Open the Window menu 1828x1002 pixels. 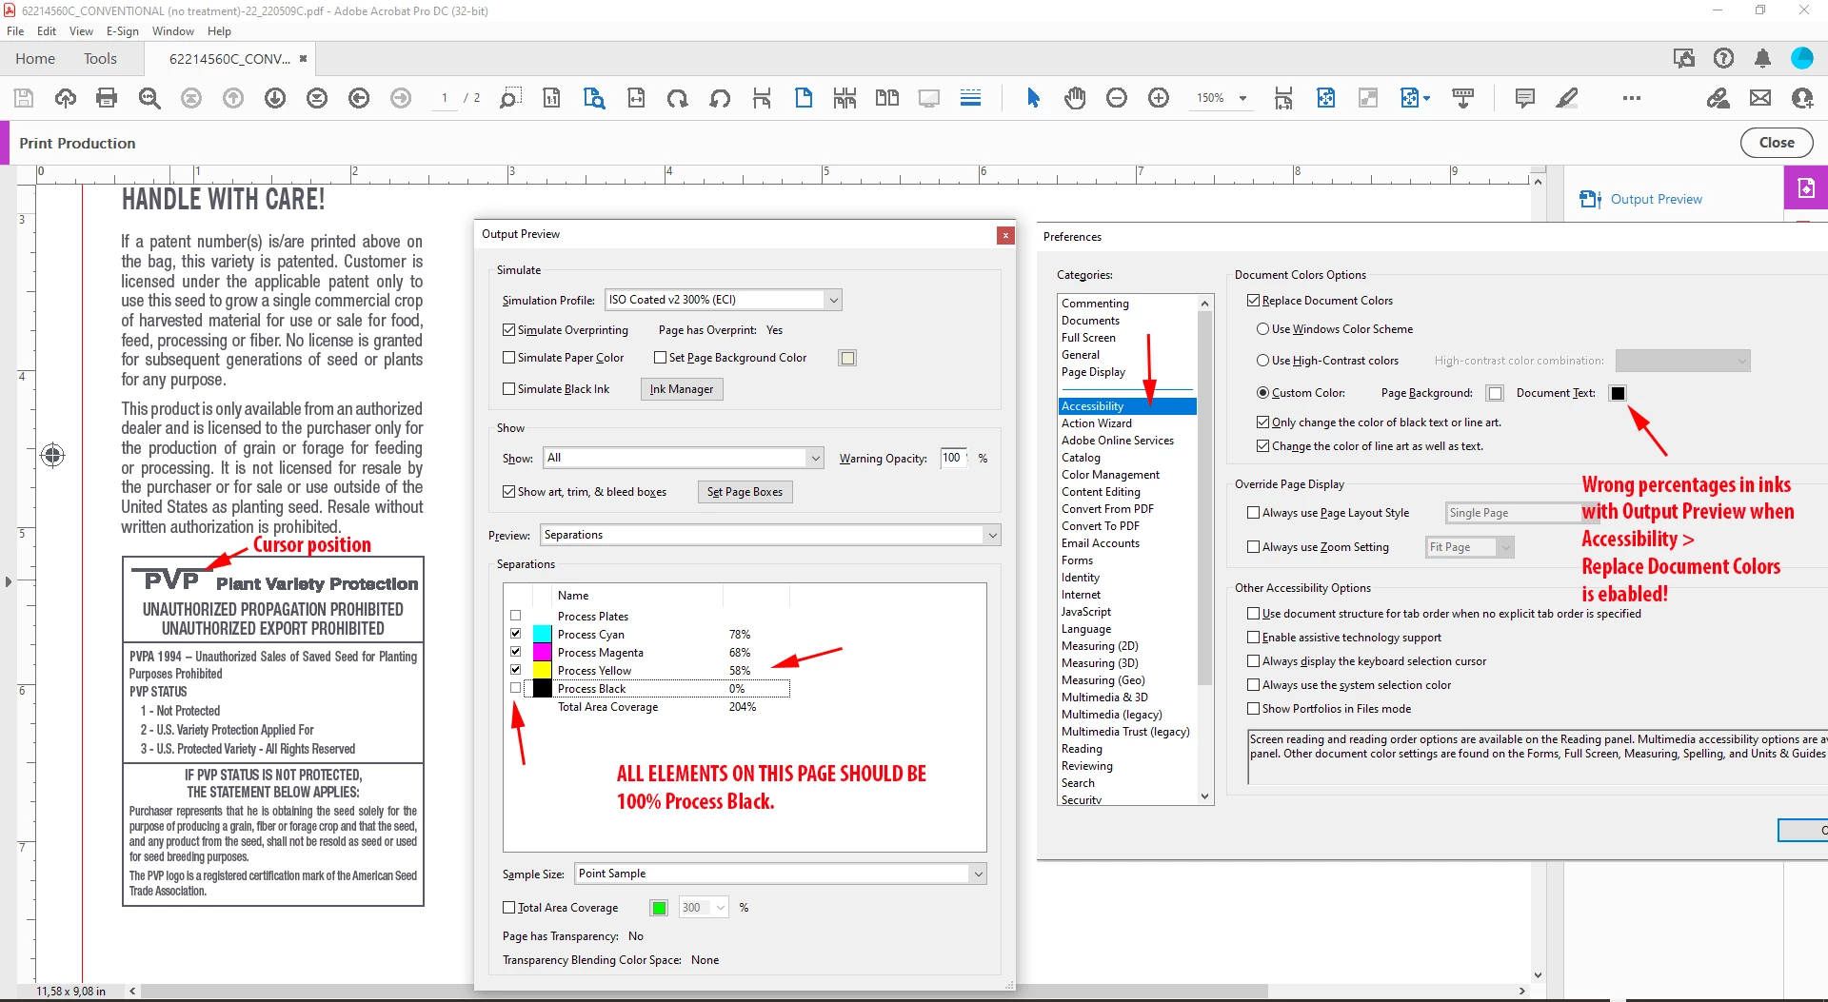point(173,31)
